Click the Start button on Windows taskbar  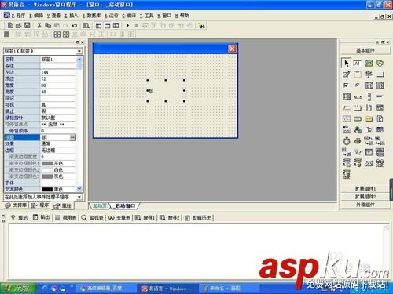pos(18,288)
